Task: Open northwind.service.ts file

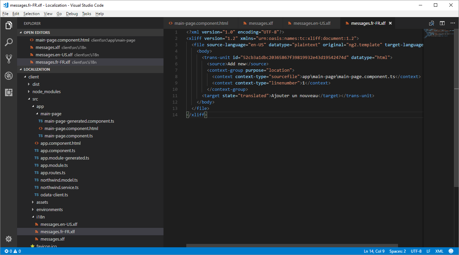Action: [x=90, y=187]
